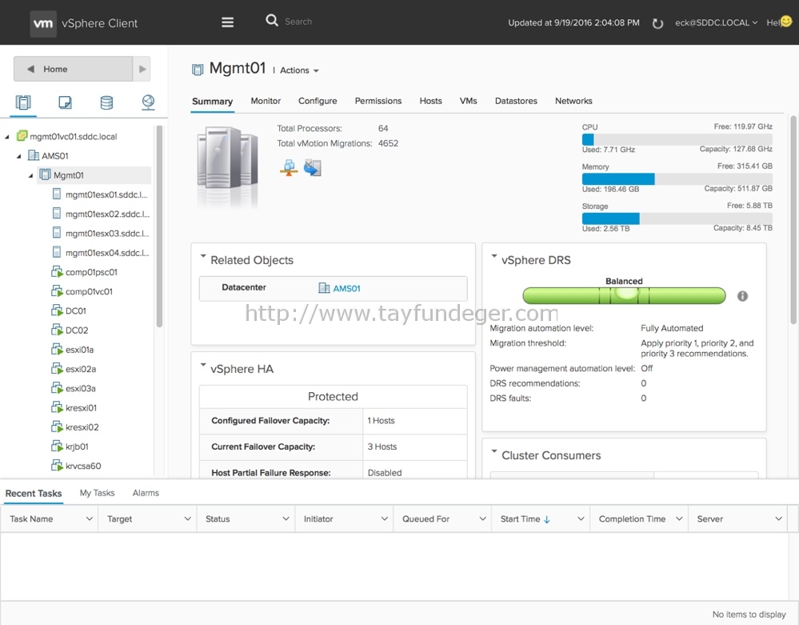Select the comp01psc01 VM
Image resolution: width=799 pixels, height=625 pixels.
pyautogui.click(x=85, y=272)
